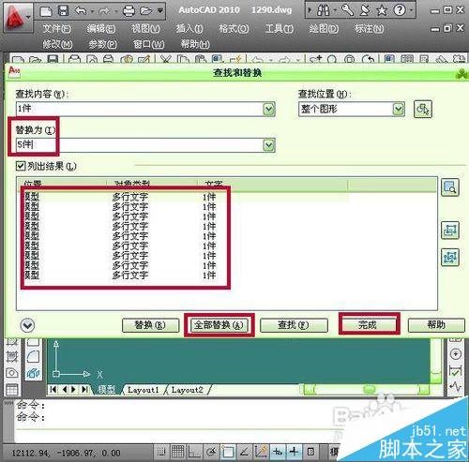Open the 查找内容 dropdown arrow
The height and width of the screenshot is (462, 469).
click(268, 110)
